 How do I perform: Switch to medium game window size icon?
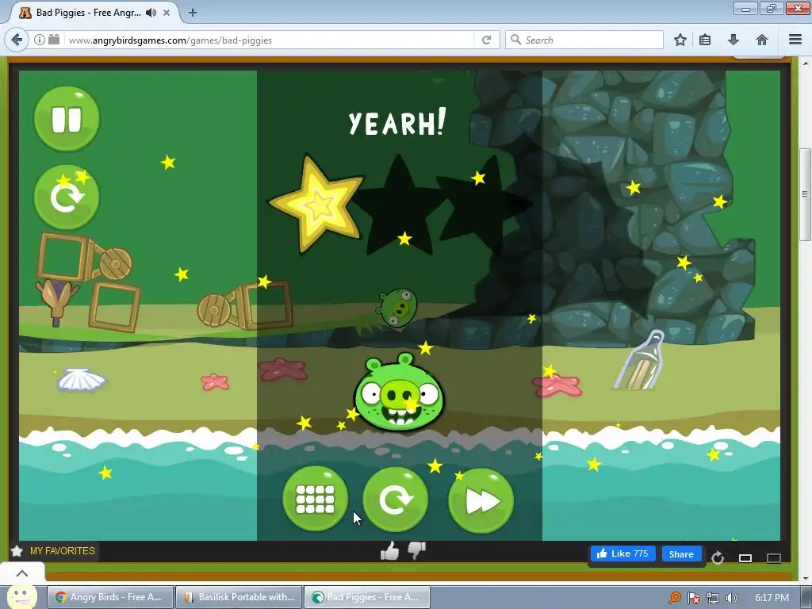[745, 557]
